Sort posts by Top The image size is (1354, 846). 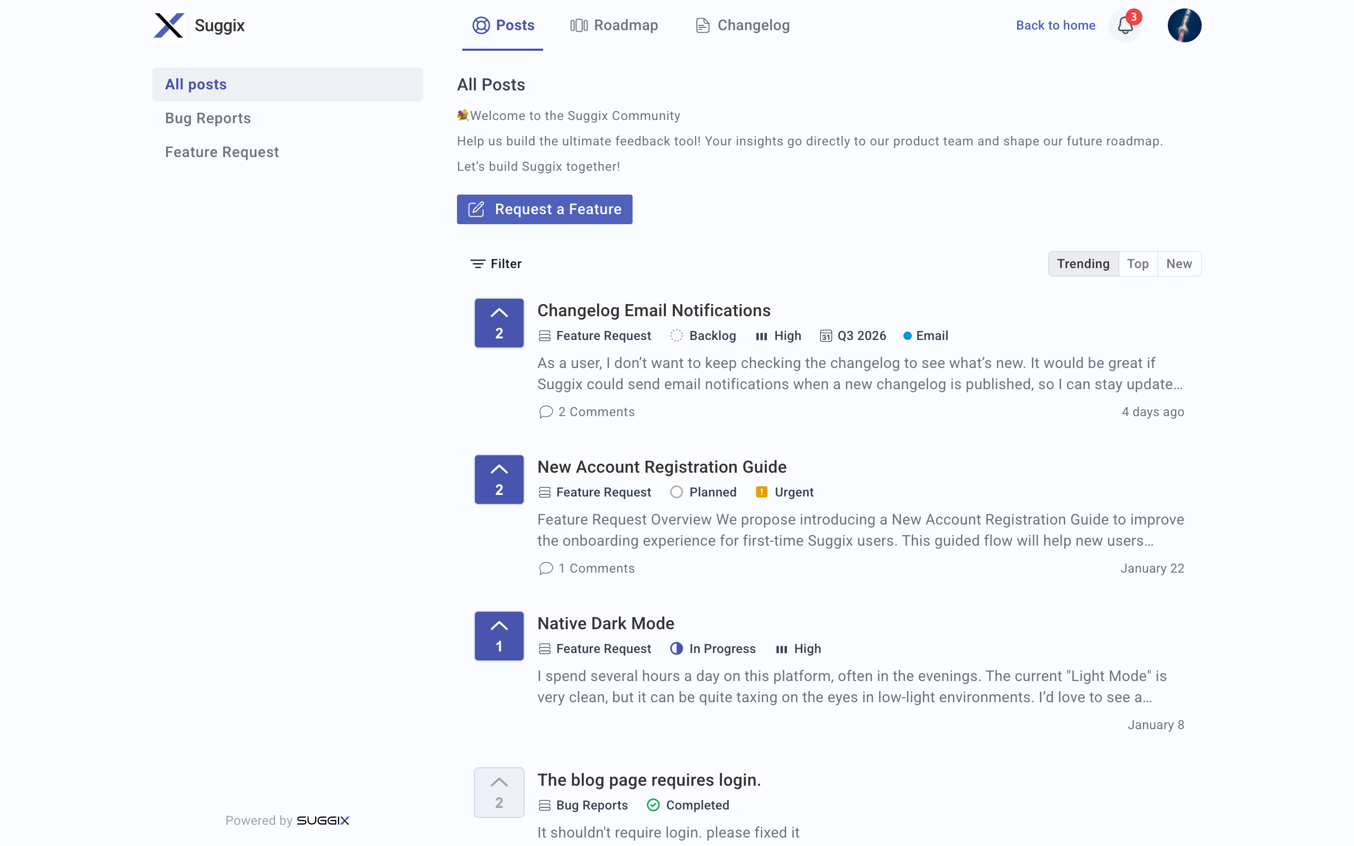(1138, 263)
